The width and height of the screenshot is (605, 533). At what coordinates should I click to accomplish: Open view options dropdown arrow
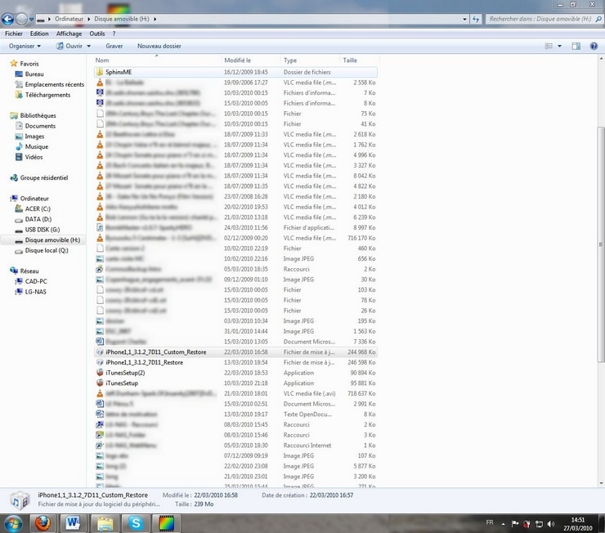click(559, 47)
